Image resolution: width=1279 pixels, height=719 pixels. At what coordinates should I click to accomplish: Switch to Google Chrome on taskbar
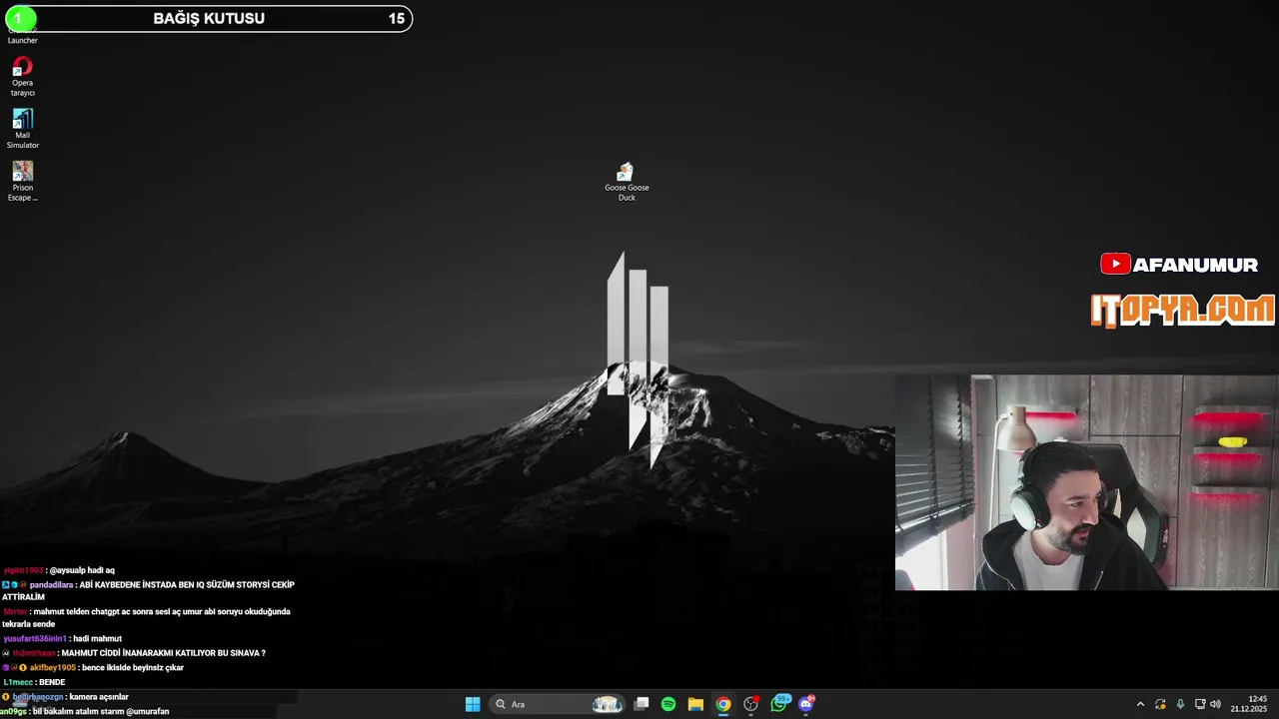click(x=723, y=704)
